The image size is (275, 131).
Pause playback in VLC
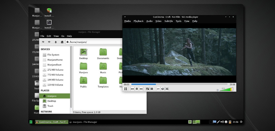click(x=125, y=89)
